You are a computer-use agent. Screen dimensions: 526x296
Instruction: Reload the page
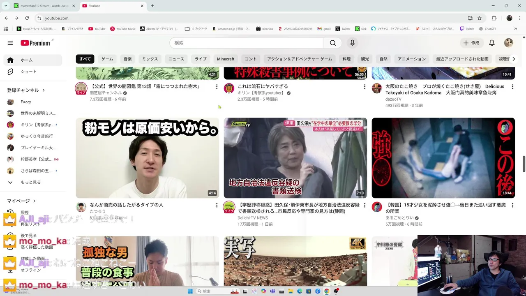pyautogui.click(x=27, y=18)
